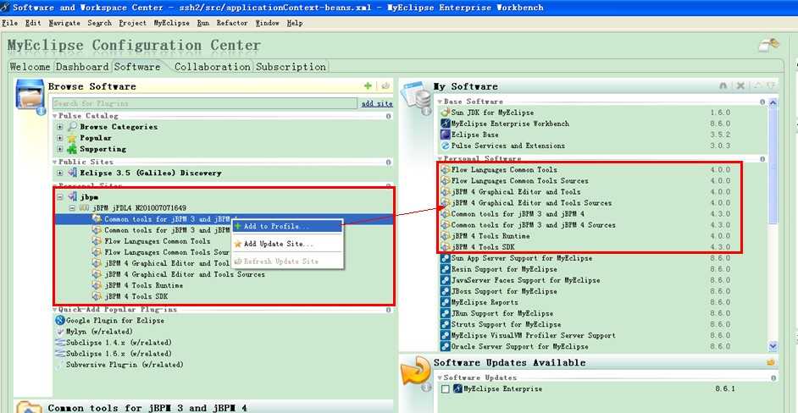The width and height of the screenshot is (798, 413).
Task: Click the MyEclipse Reports icon
Action: [x=445, y=302]
